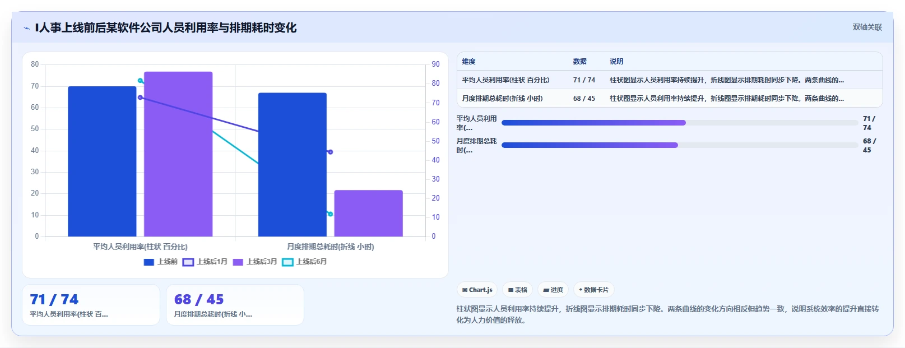This screenshot has height=348, width=905.
Task: Toggle the 上线后6月 legend series
Action: point(304,262)
